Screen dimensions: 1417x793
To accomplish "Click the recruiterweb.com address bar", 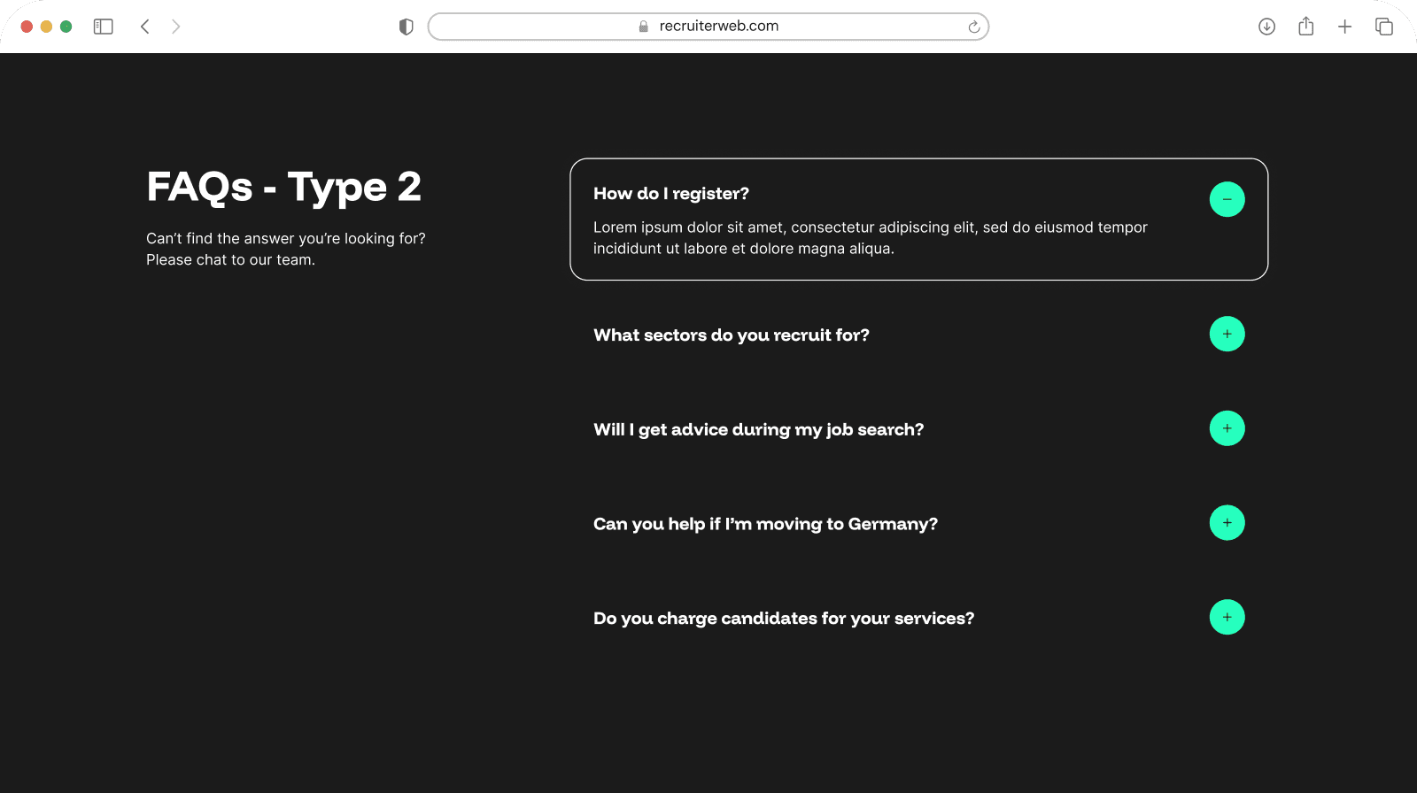I will click(708, 27).
